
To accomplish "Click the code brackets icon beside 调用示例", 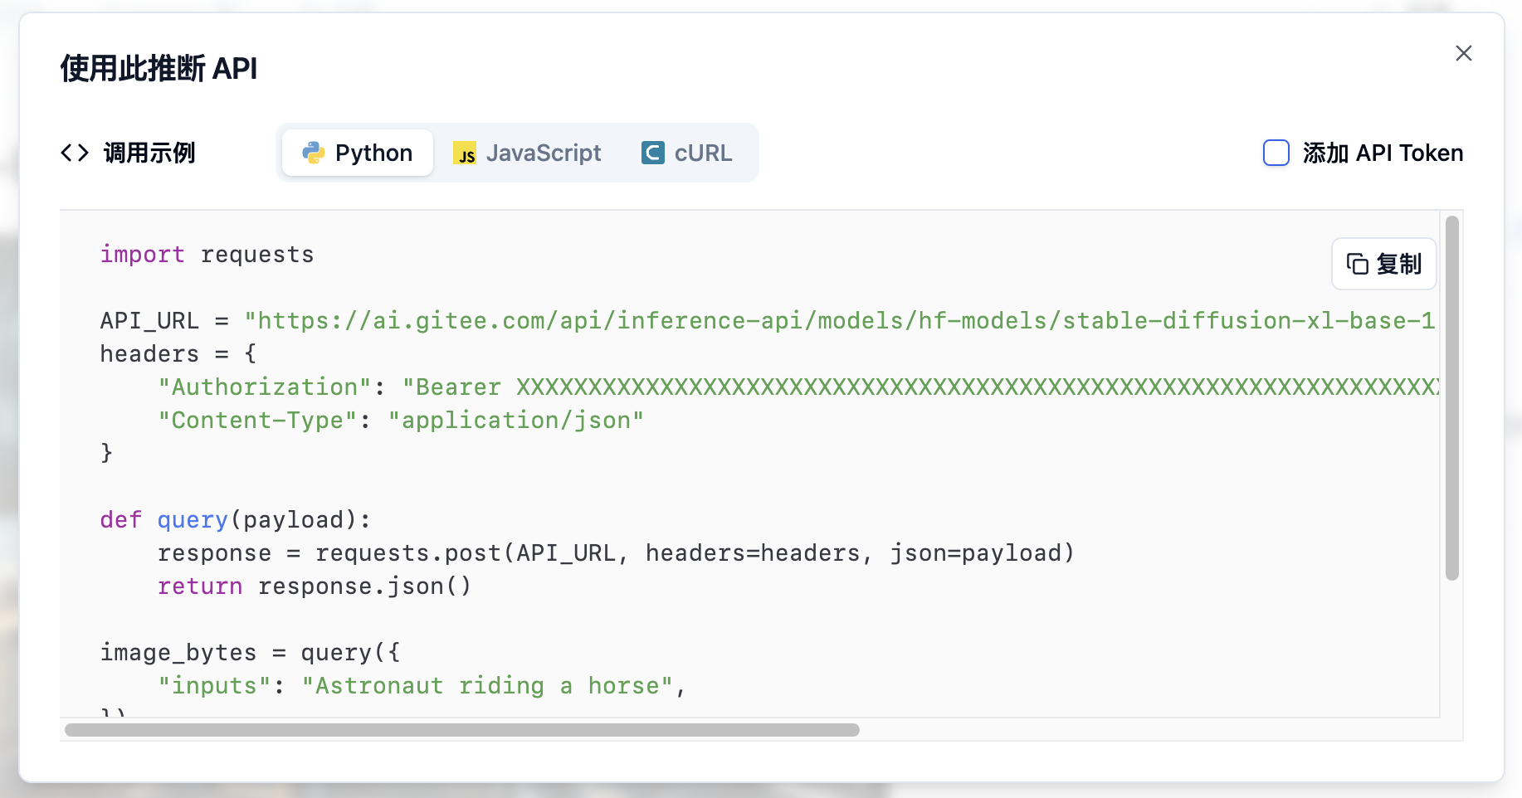I will pyautogui.click(x=75, y=153).
